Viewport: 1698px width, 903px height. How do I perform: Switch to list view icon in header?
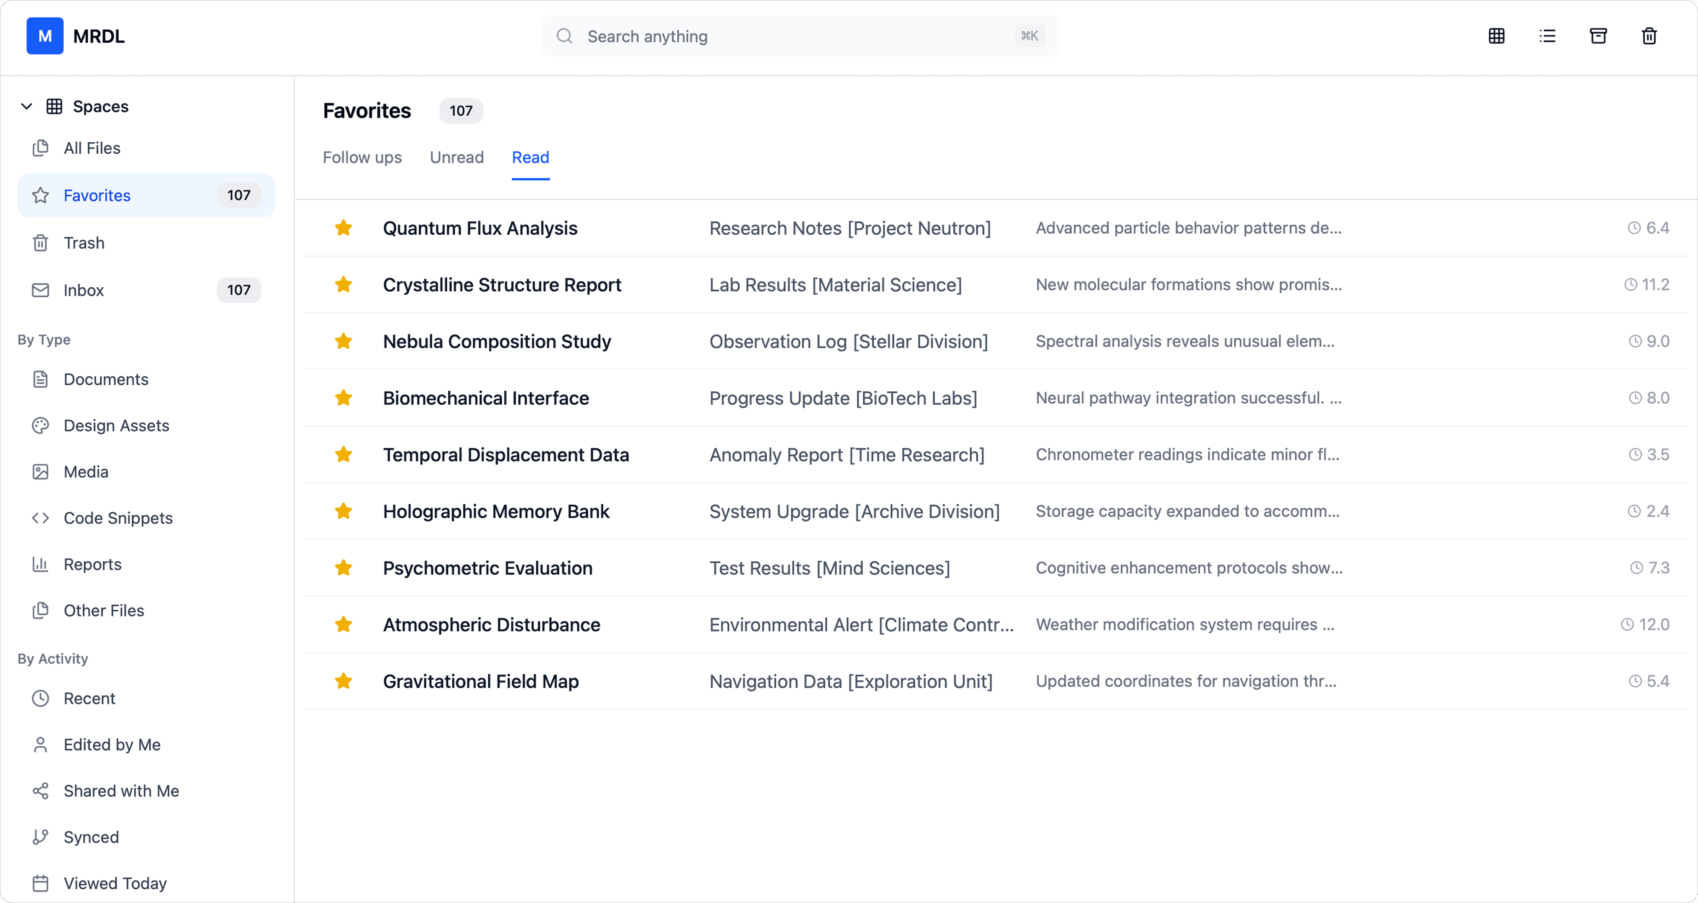pos(1547,36)
